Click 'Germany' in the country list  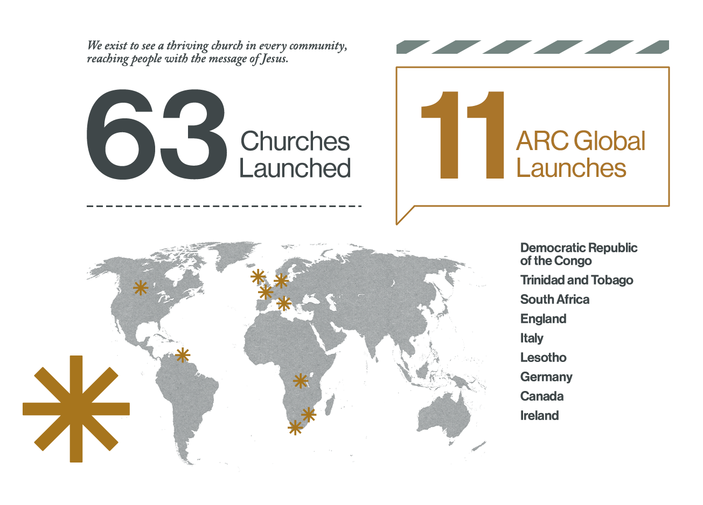546,377
